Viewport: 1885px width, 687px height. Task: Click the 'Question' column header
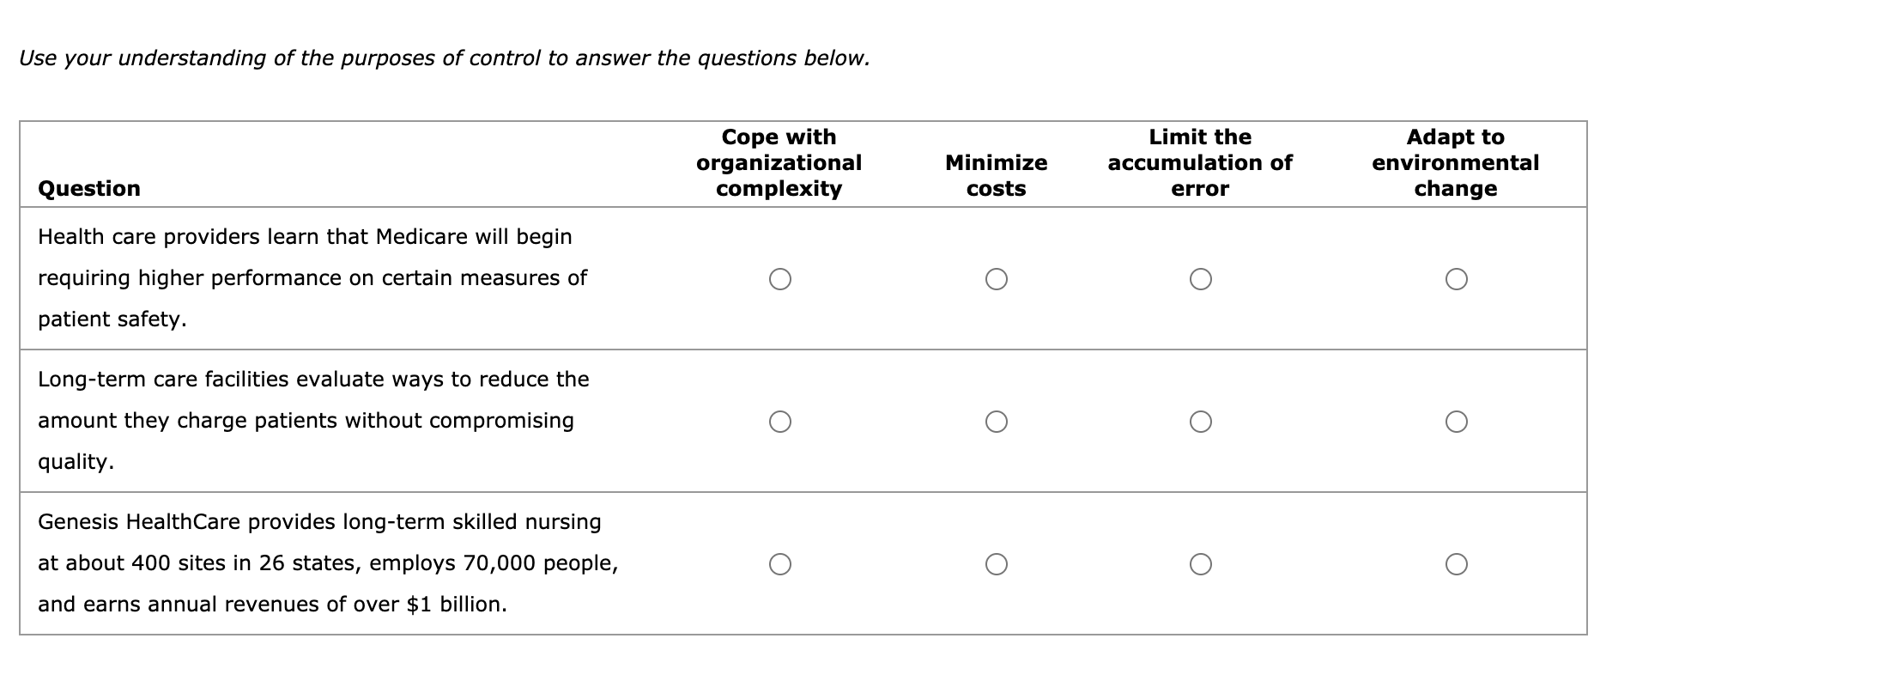pos(89,188)
